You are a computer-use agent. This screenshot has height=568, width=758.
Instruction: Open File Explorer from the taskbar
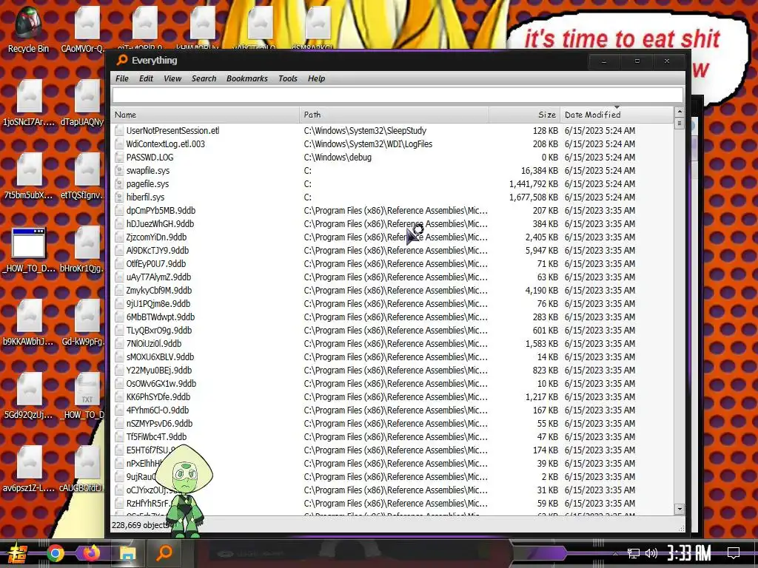(127, 553)
